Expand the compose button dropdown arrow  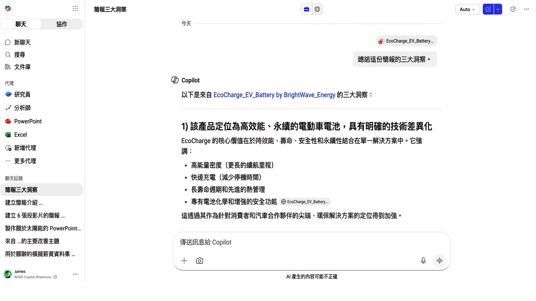[x=498, y=9]
